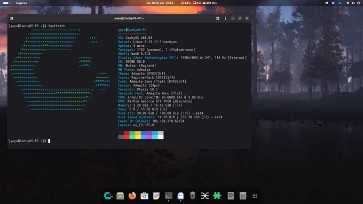Image resolution: width=363 pixels, height=204 pixels.
Task: Click the 'Font: Adwaita Sans (11pt)' line
Action: tap(152, 81)
